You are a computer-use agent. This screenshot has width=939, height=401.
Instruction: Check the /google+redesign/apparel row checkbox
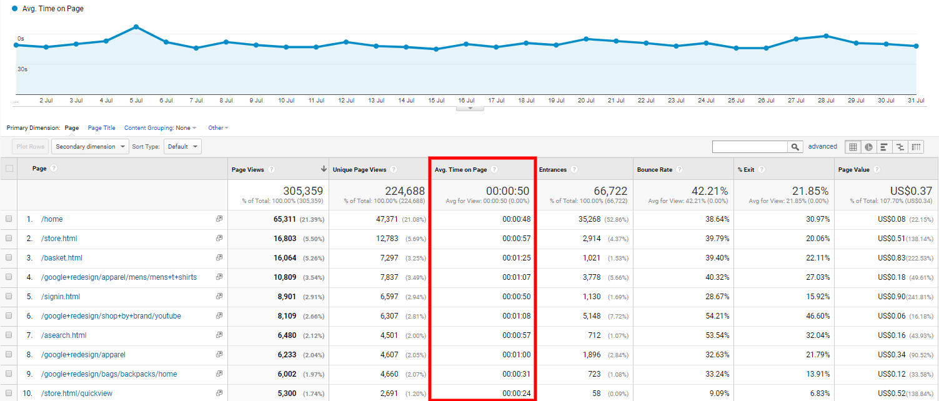[9, 355]
